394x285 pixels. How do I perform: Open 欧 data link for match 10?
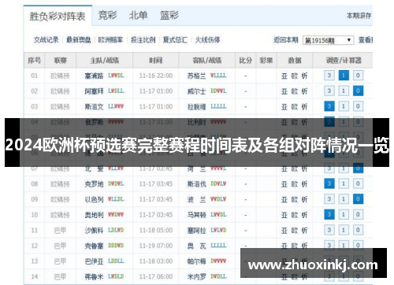pos(295,215)
